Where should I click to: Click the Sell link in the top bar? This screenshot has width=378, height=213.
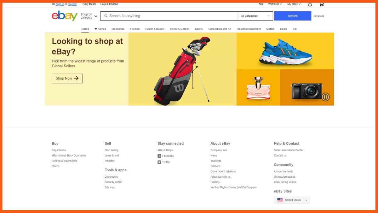click(x=261, y=4)
